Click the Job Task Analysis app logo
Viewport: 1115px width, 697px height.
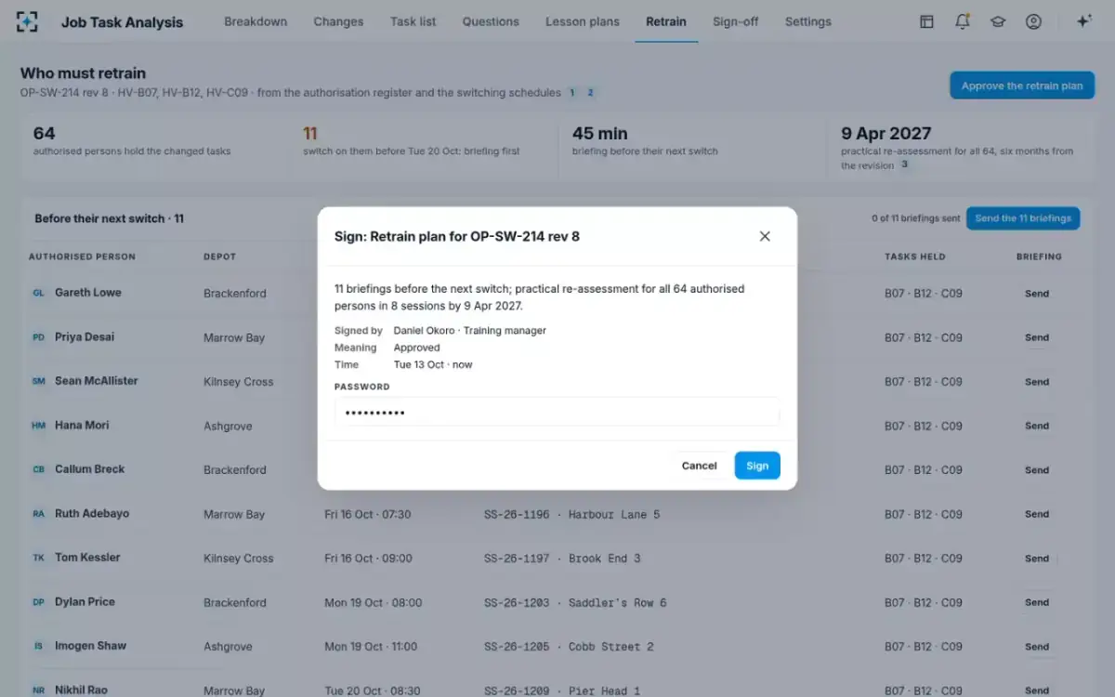pyautogui.click(x=28, y=21)
